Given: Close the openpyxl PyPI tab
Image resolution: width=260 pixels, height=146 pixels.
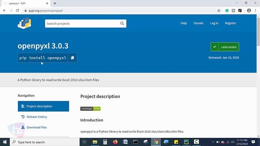Looking at the screenshot, I should (47, 3).
